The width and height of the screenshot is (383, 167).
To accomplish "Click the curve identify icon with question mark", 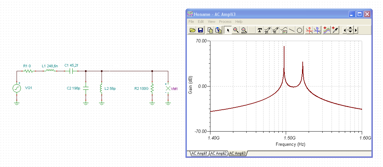I will coord(276,30).
